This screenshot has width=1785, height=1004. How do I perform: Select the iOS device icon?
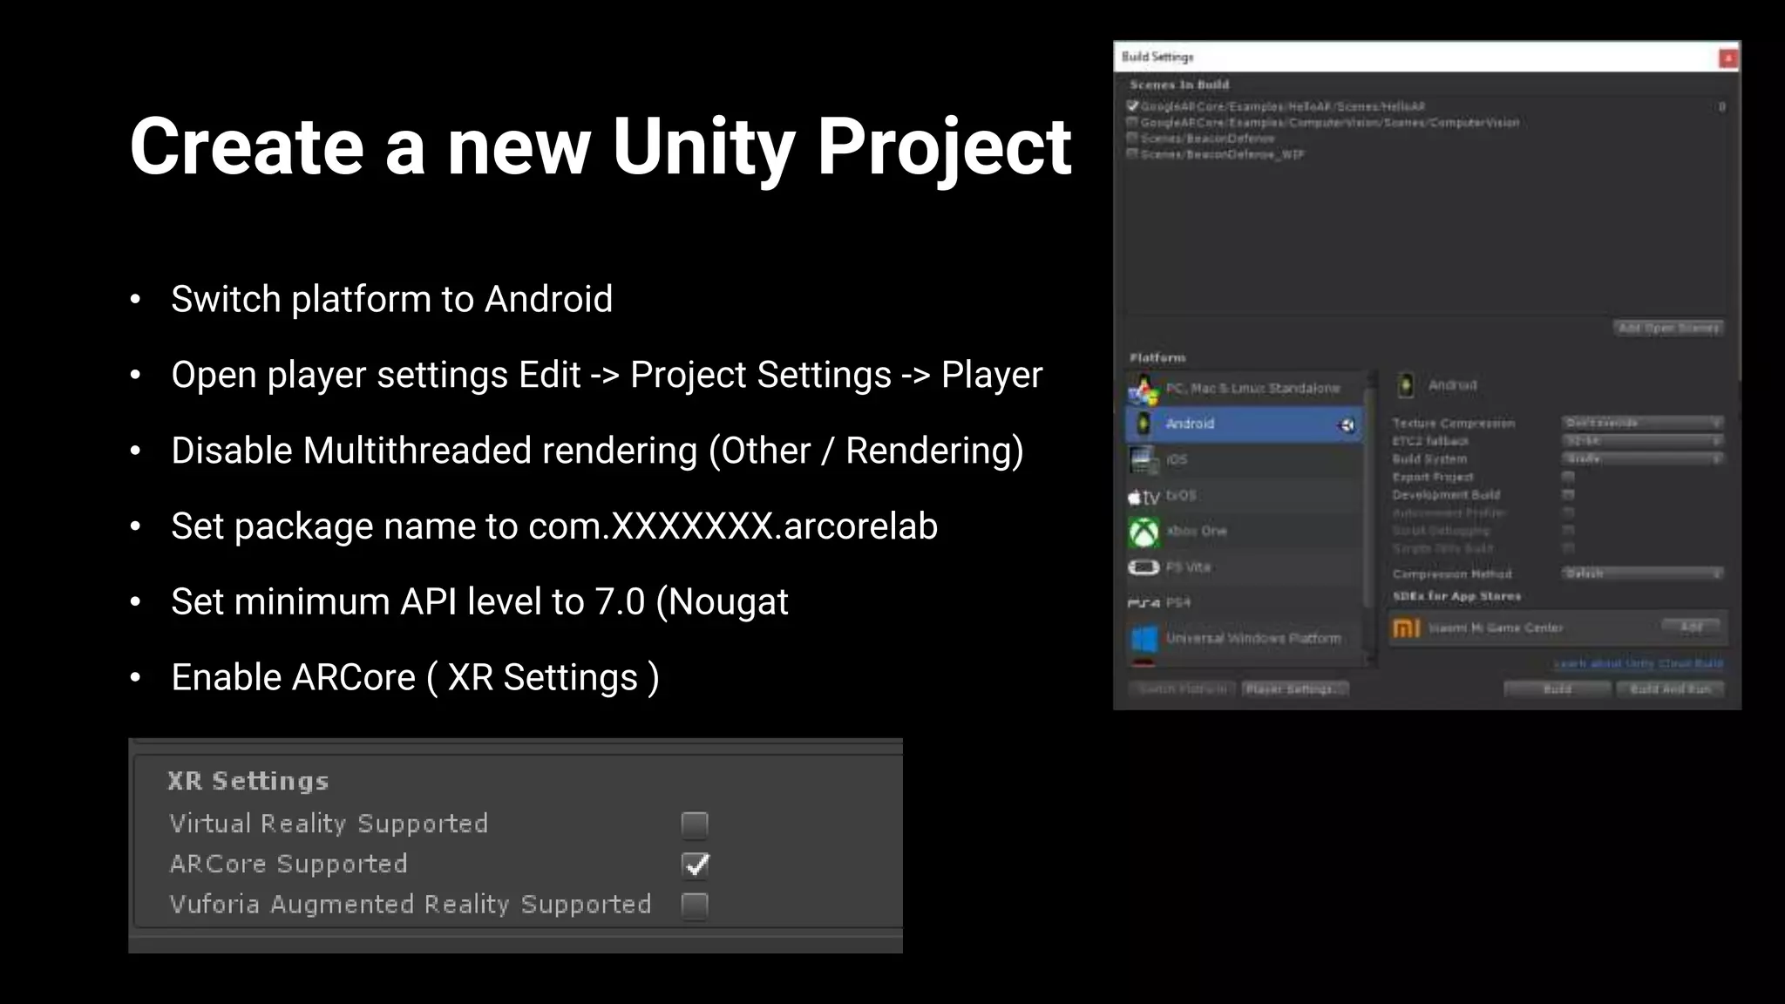coord(1144,459)
